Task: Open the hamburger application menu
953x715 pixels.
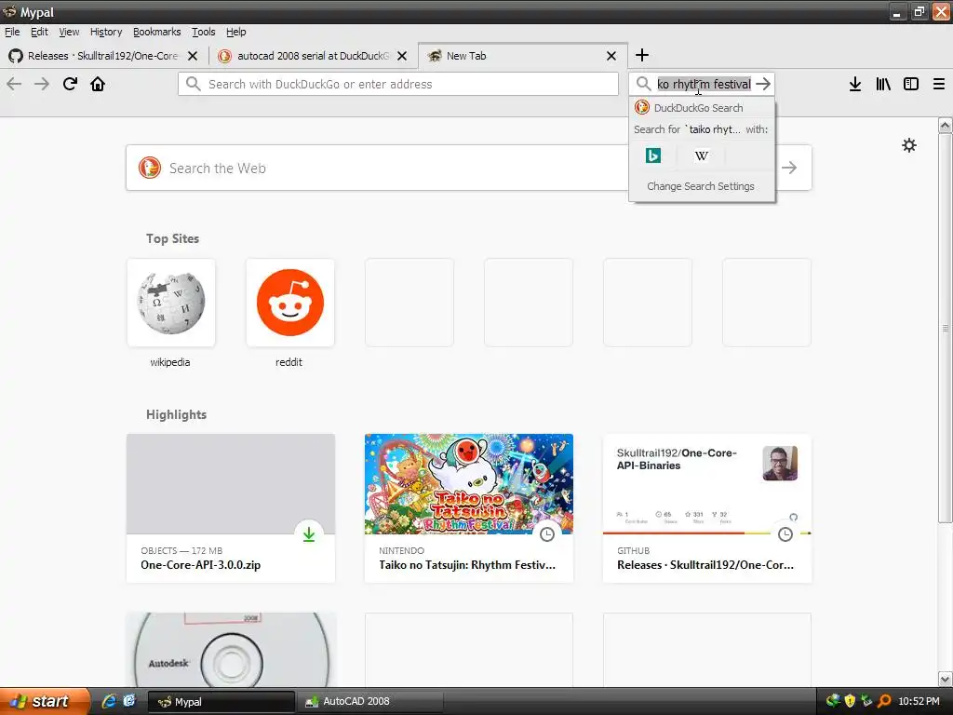Action: tap(939, 84)
